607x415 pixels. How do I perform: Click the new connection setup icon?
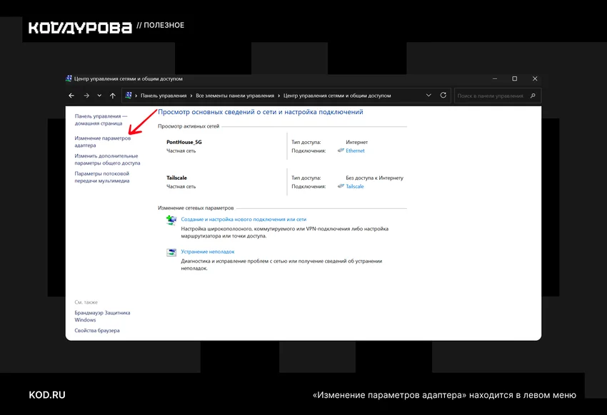pyautogui.click(x=171, y=220)
